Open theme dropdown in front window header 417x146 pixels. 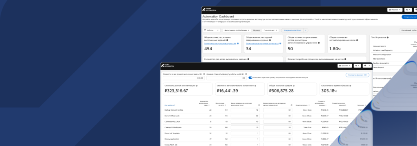(x=358, y=65)
